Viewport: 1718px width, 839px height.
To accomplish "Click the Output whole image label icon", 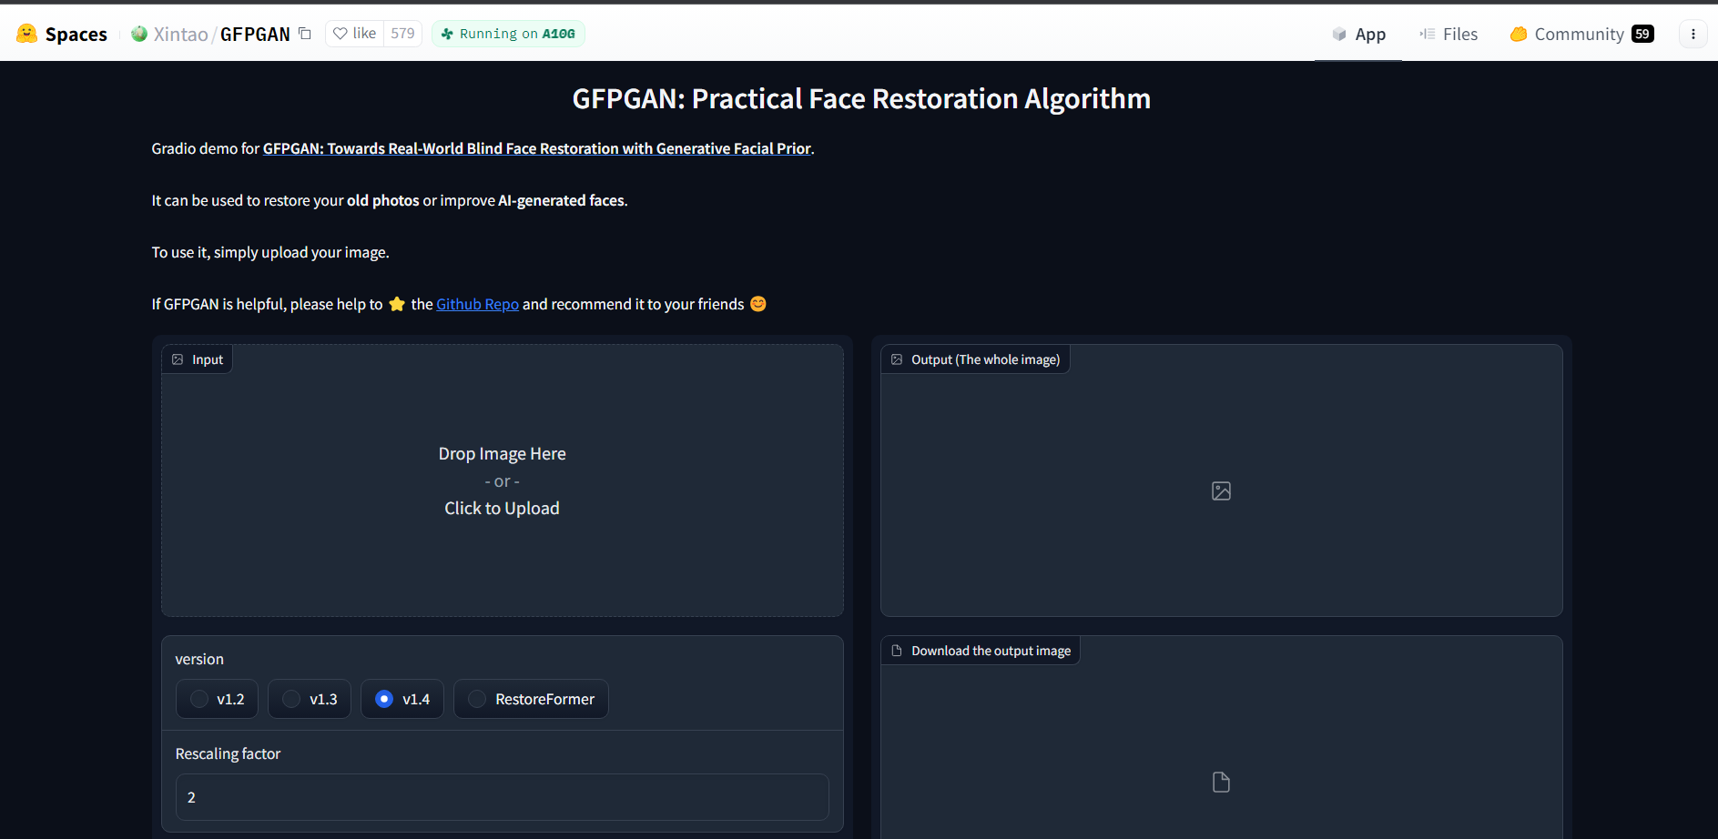I will tap(897, 359).
